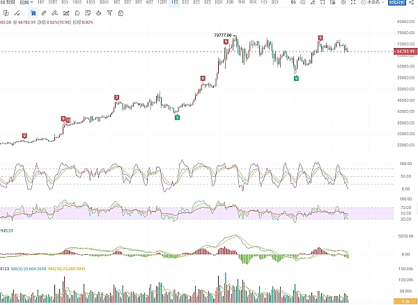Switch to the 1秒 timeframe
Image resolution: width=418 pixels, height=305 pixels.
tap(41, 2)
